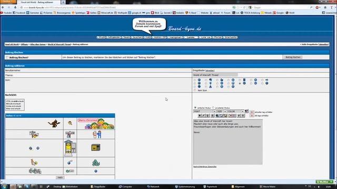Insert the brown cat smiley
This screenshot has height=189, width=337.
click(54, 123)
